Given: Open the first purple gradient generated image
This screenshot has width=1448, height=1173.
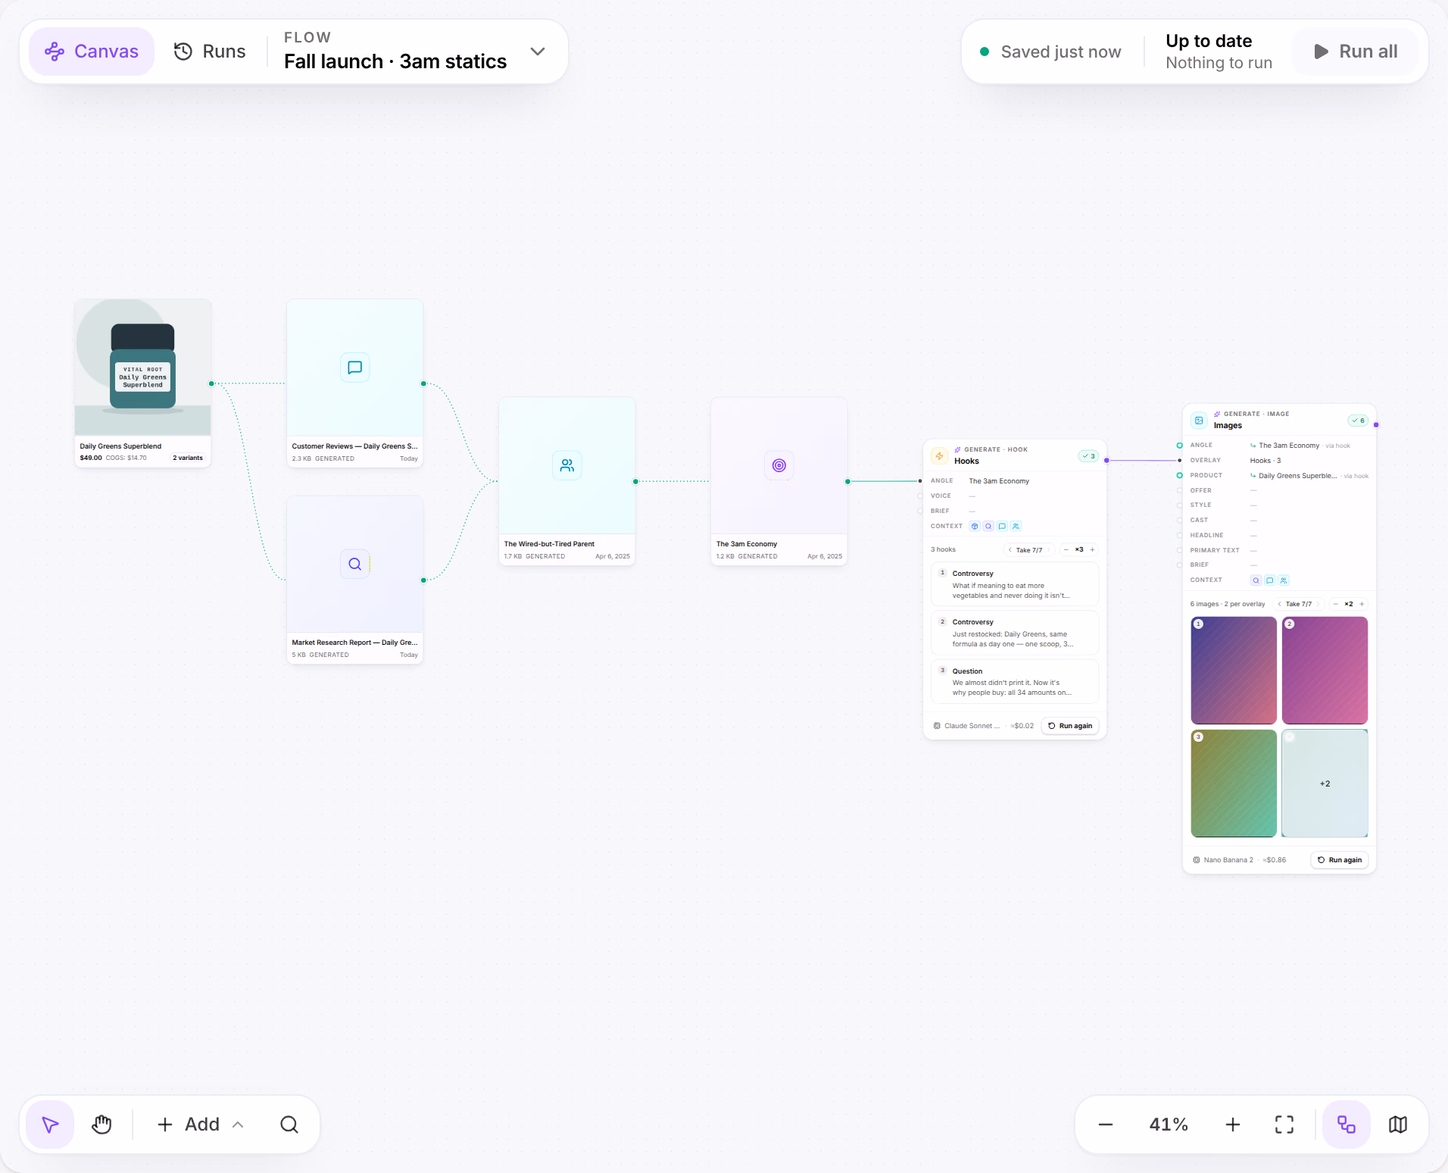Looking at the screenshot, I should point(1234,671).
